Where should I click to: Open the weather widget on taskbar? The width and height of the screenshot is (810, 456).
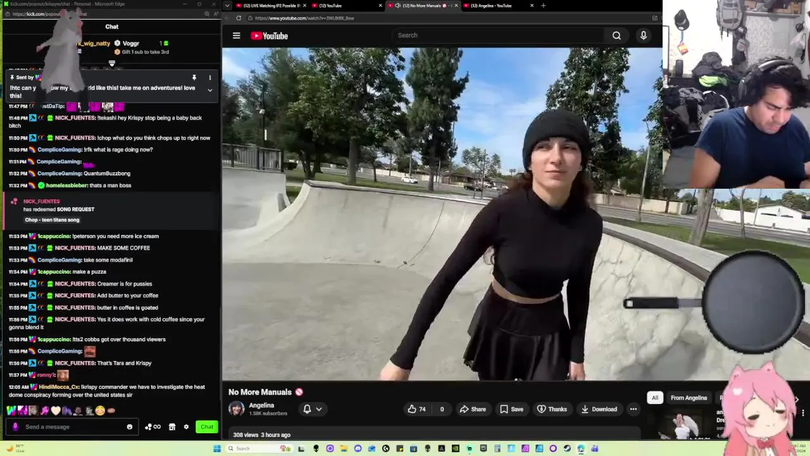point(16,448)
